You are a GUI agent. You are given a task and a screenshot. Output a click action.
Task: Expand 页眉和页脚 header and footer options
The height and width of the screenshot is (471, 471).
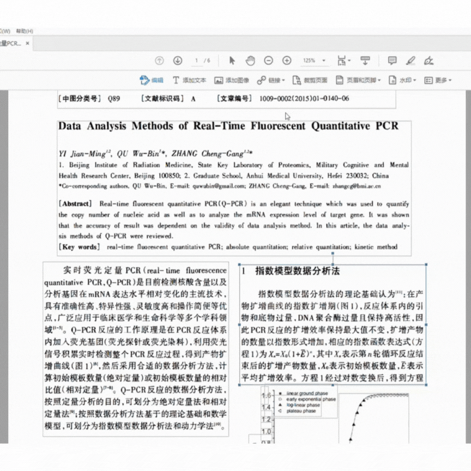360,80
